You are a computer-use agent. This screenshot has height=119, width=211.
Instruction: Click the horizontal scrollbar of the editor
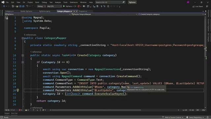pos(96,110)
